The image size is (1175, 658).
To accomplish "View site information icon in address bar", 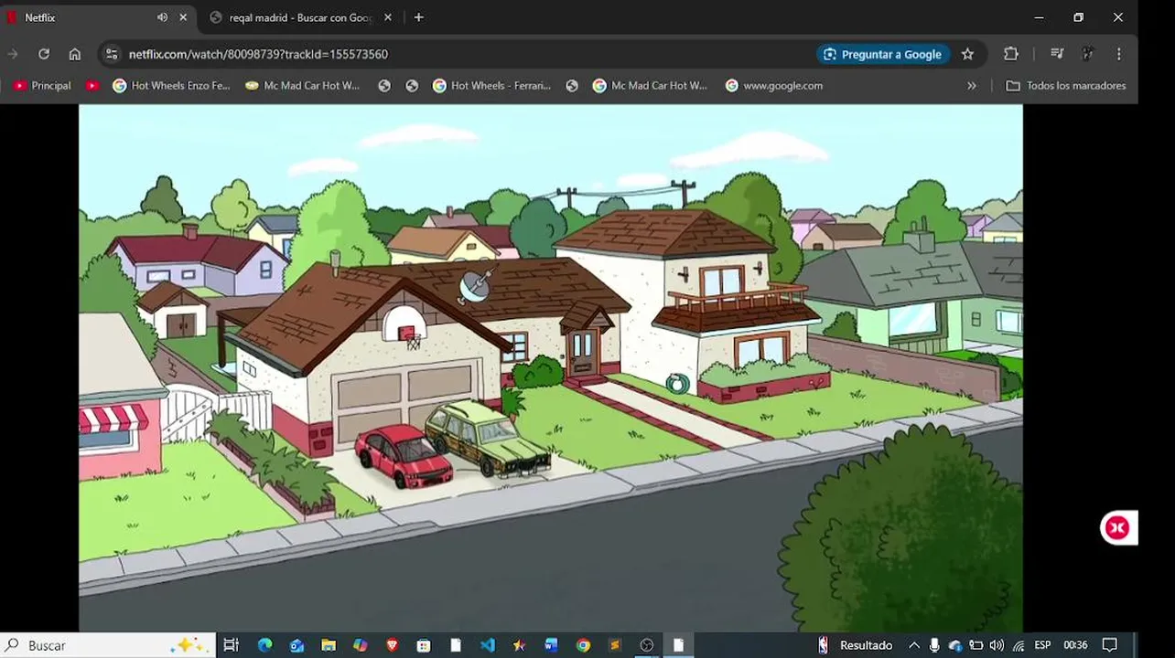I will pos(112,54).
